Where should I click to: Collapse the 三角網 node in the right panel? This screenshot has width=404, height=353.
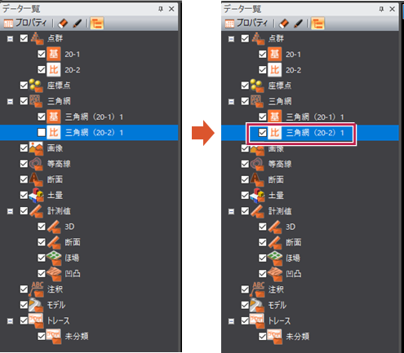(231, 101)
